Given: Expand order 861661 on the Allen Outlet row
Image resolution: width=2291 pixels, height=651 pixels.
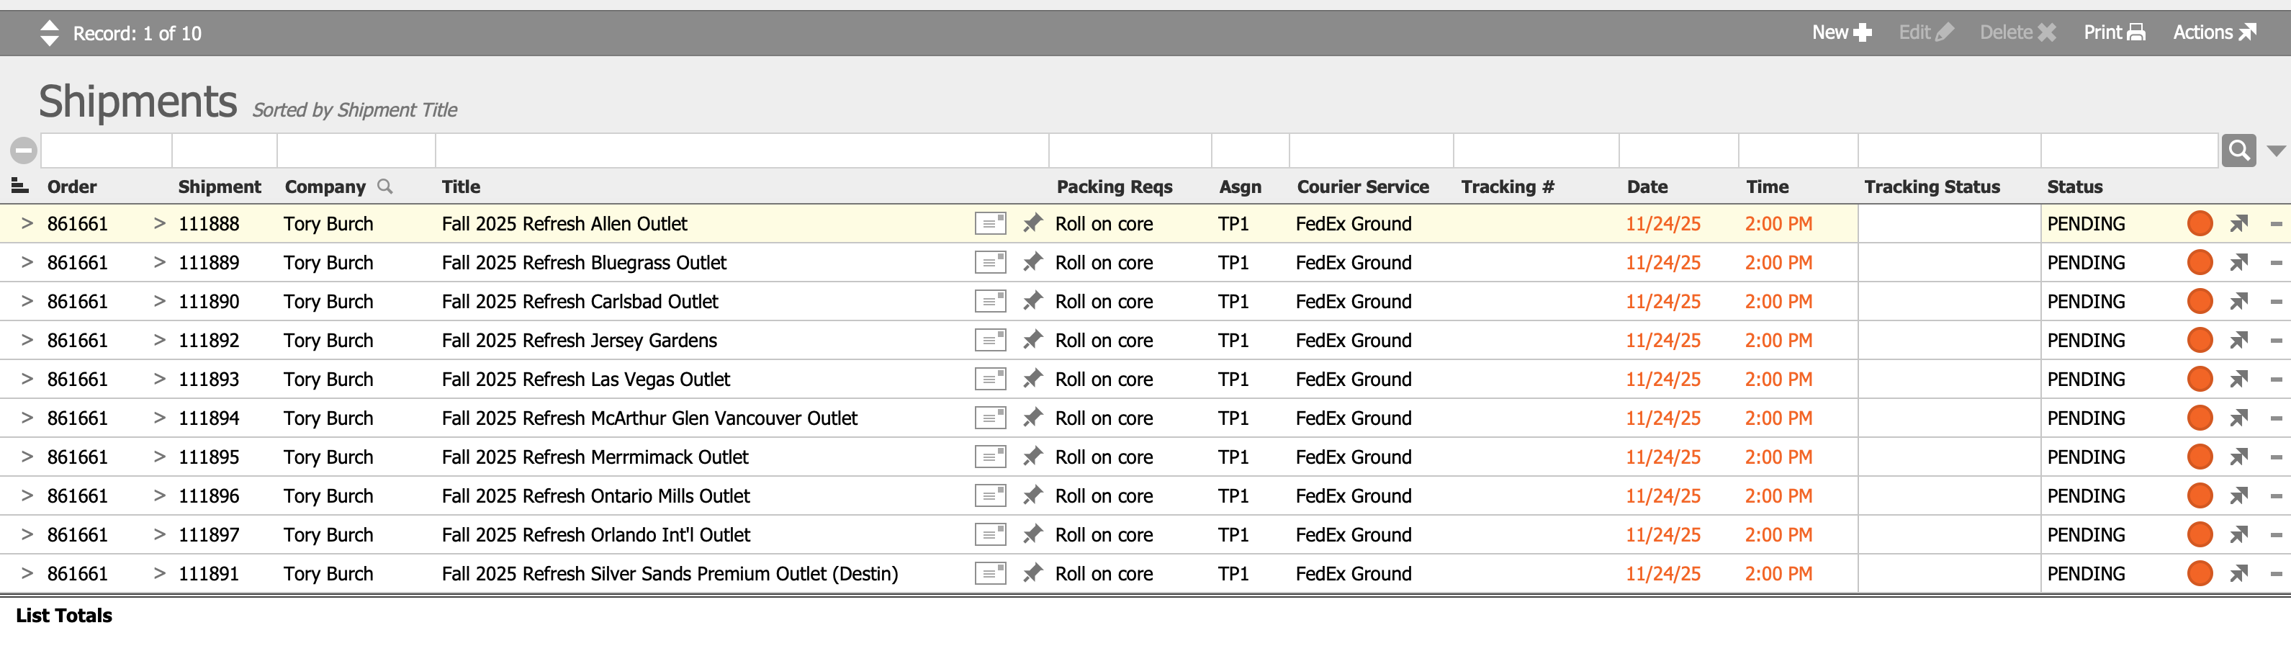Looking at the screenshot, I should click(27, 223).
